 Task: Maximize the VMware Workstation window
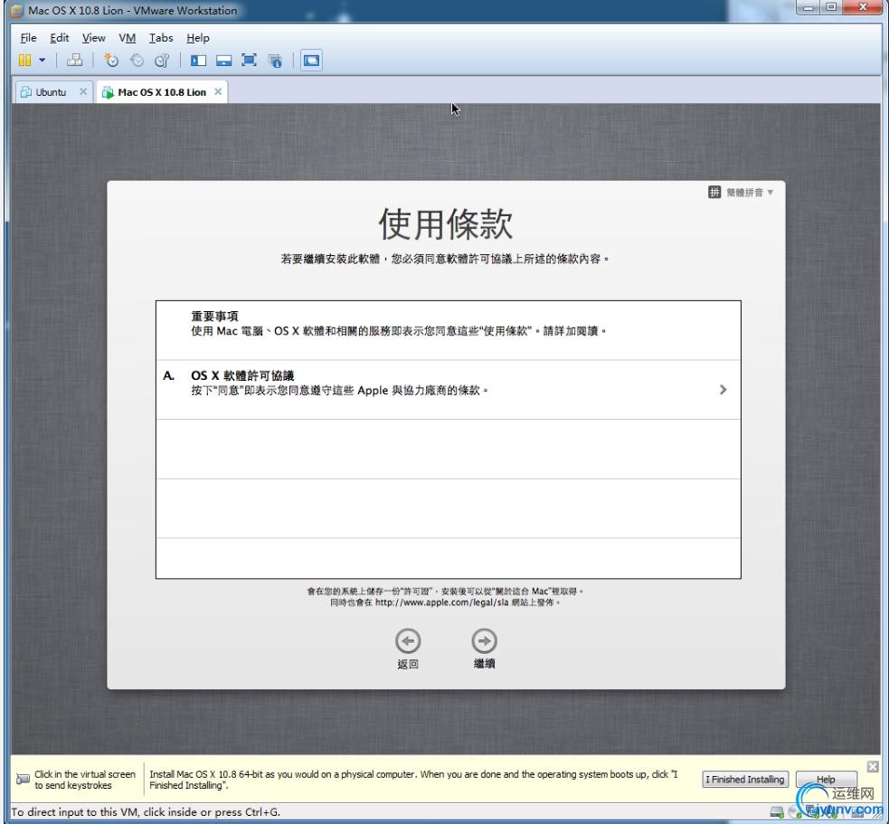tap(831, 8)
